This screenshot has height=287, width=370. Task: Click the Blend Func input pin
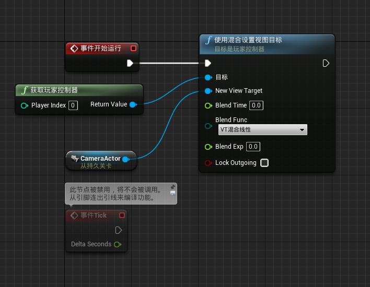(x=209, y=126)
